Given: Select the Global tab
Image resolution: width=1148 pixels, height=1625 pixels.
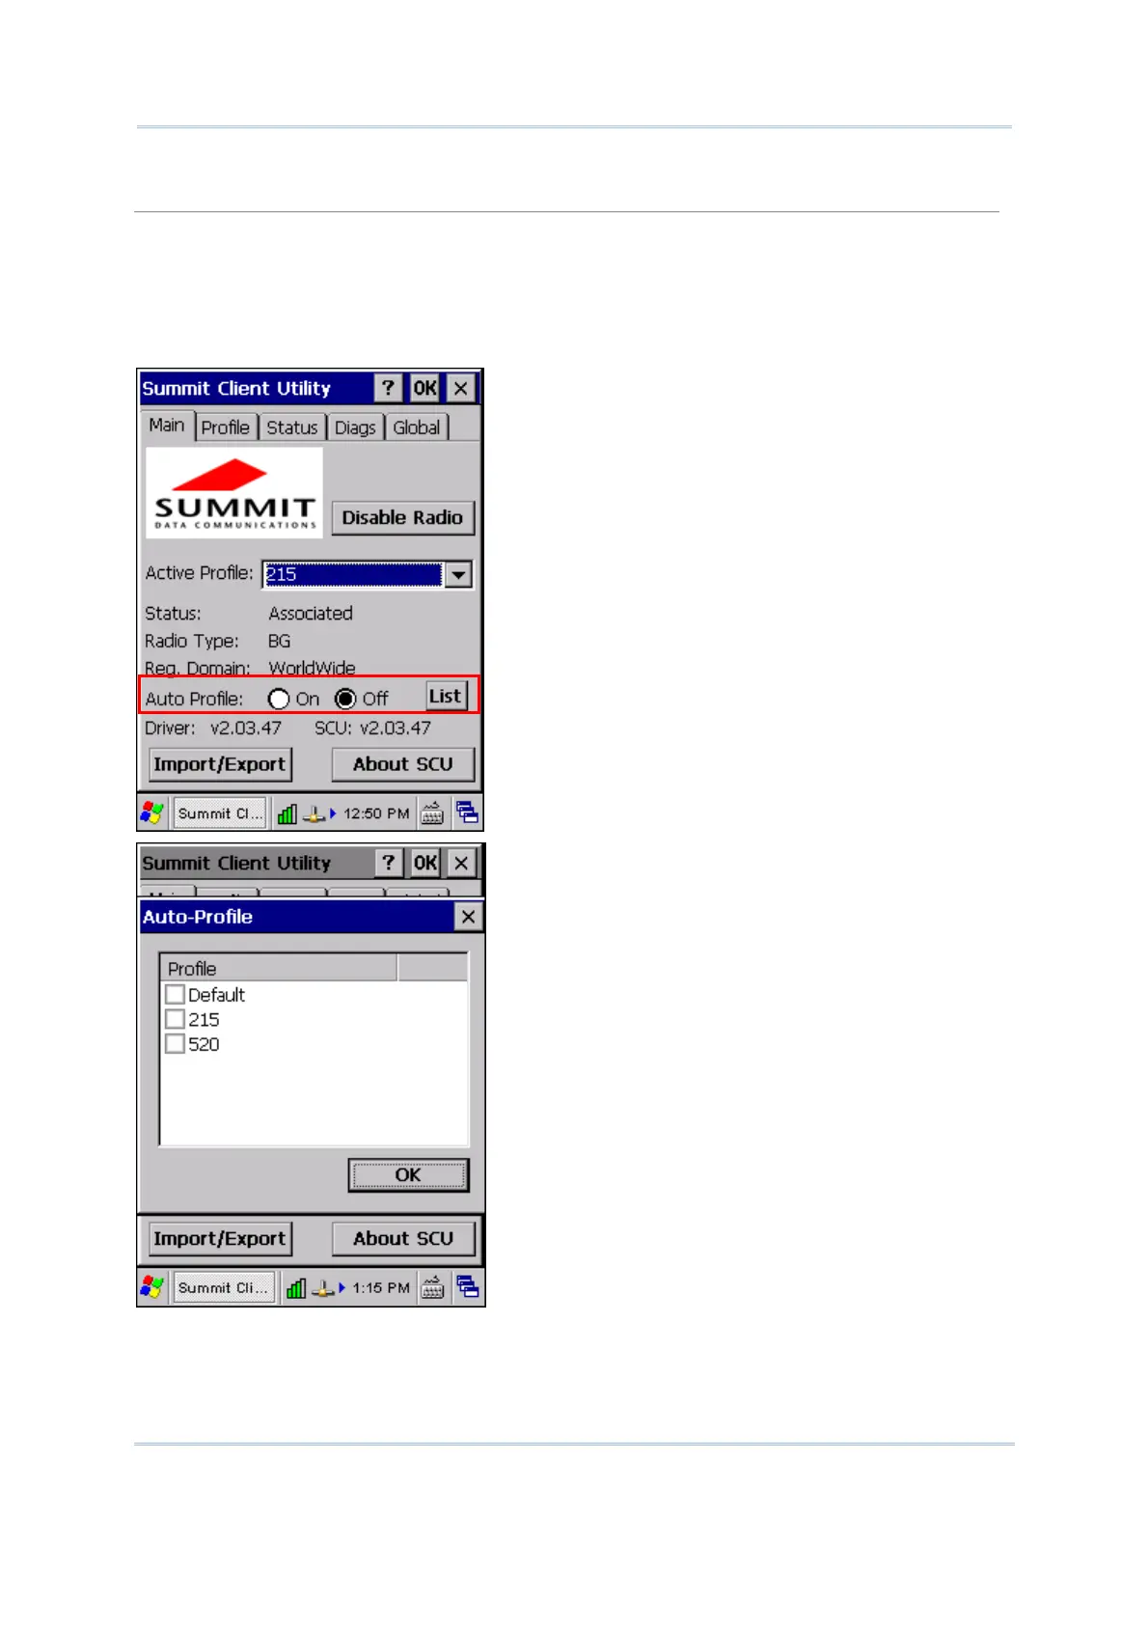Looking at the screenshot, I should 417,427.
